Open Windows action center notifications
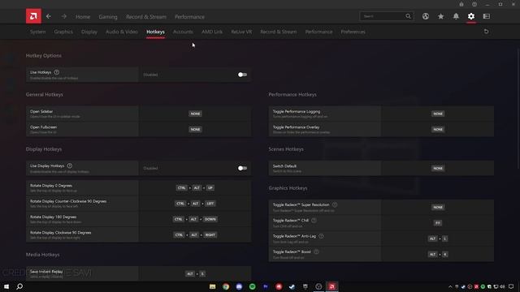The height and width of the screenshot is (292, 520). coord(511,286)
